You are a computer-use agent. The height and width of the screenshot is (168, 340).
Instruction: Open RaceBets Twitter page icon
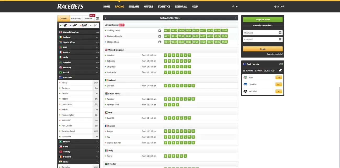237,7
